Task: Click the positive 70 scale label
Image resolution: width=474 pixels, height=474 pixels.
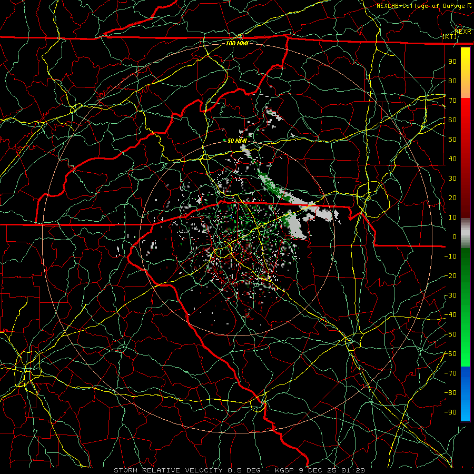Action: coord(452,101)
